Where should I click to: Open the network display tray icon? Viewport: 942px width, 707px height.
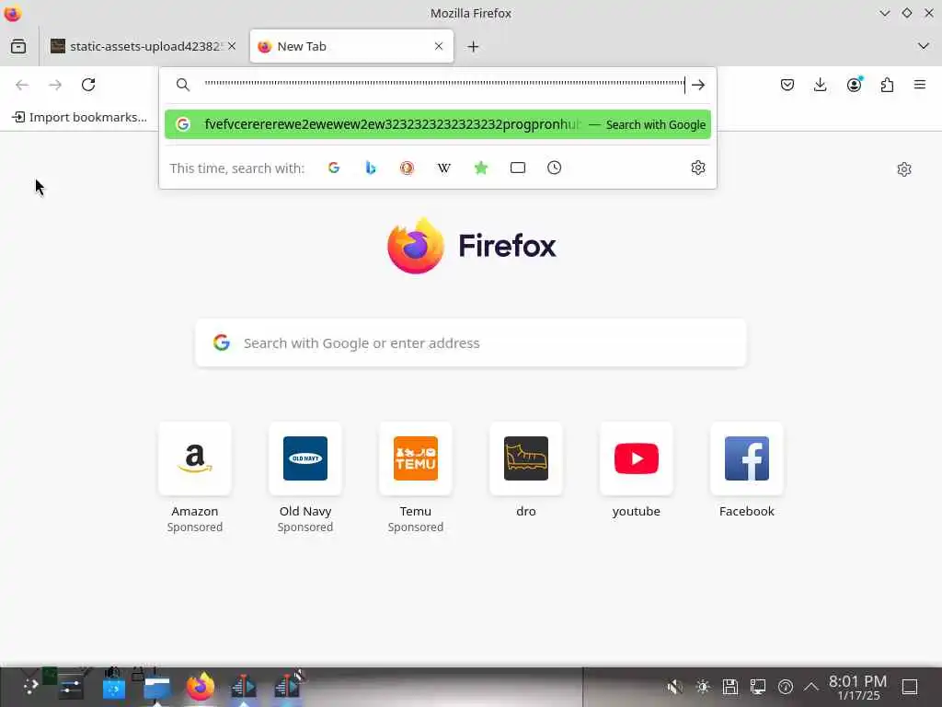(758, 687)
